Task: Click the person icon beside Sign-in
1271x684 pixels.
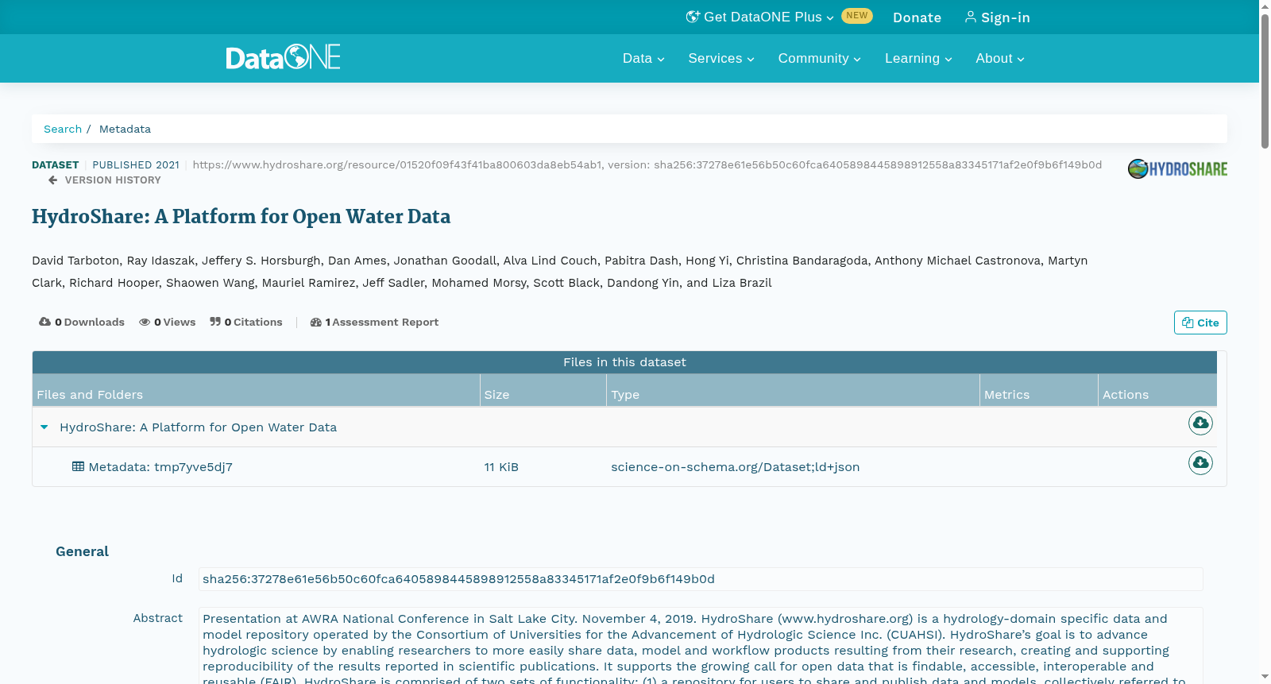Action: pyautogui.click(x=970, y=17)
